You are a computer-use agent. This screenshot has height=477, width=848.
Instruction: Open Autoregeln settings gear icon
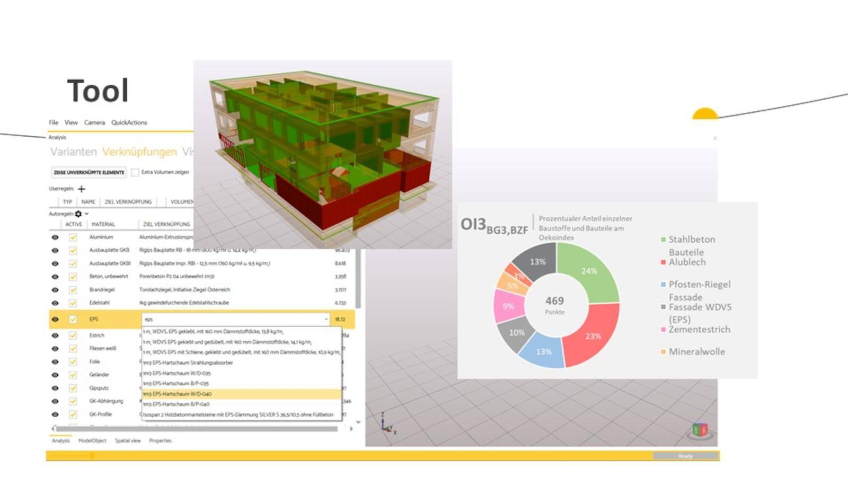[x=78, y=214]
